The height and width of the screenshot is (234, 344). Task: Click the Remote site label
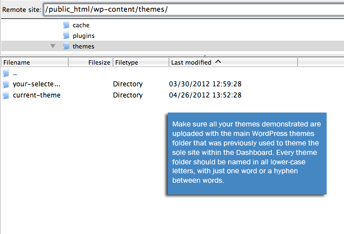tap(22, 9)
